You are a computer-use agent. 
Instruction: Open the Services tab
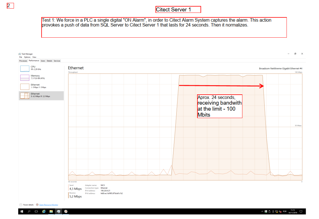[57, 61]
